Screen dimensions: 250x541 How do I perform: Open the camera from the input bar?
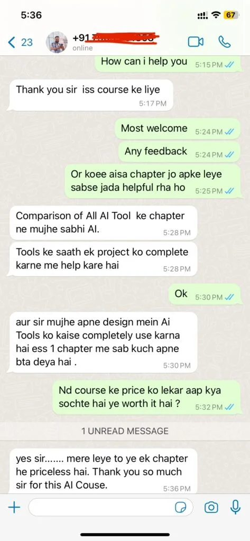pyautogui.click(x=211, y=507)
